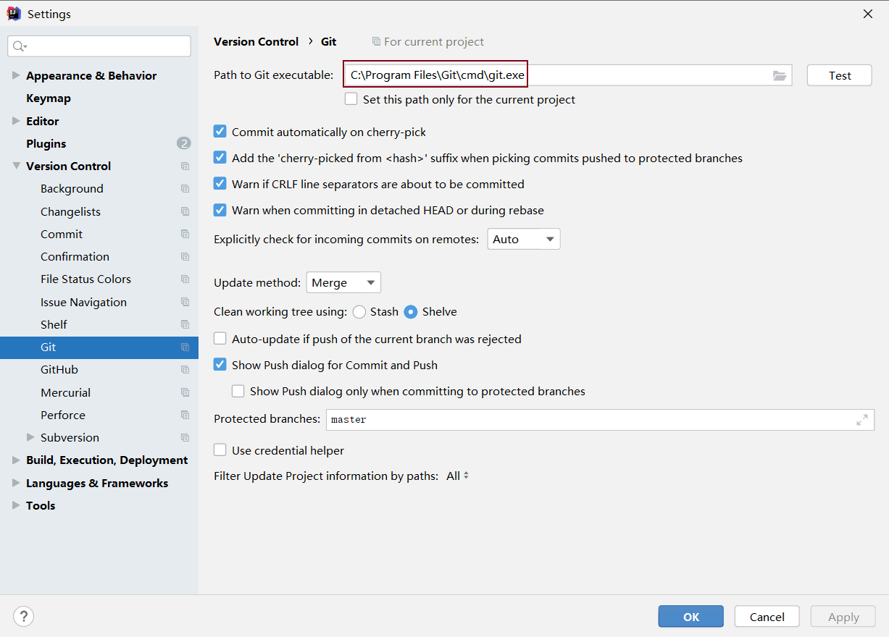Screen dimensions: 889x637
Task: Open the incoming commits Auto dropdown
Action: (x=523, y=239)
